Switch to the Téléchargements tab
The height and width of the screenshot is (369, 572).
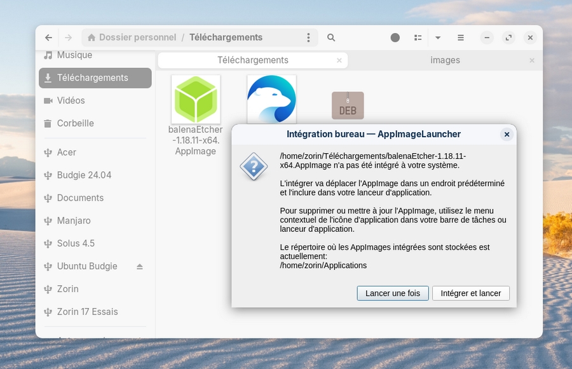tap(252, 60)
